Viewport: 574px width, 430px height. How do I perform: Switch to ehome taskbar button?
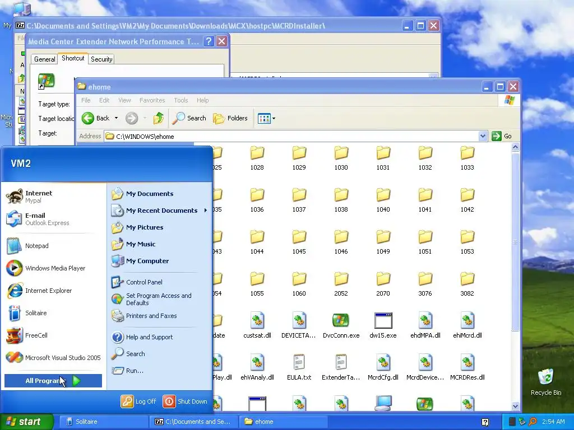(x=283, y=422)
